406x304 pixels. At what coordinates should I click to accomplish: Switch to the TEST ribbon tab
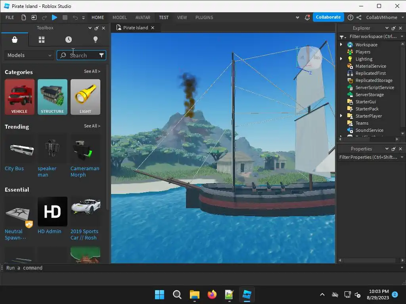point(164,17)
